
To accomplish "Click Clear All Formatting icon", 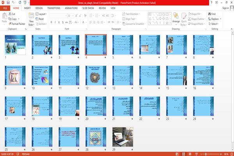I will tap(85, 16).
